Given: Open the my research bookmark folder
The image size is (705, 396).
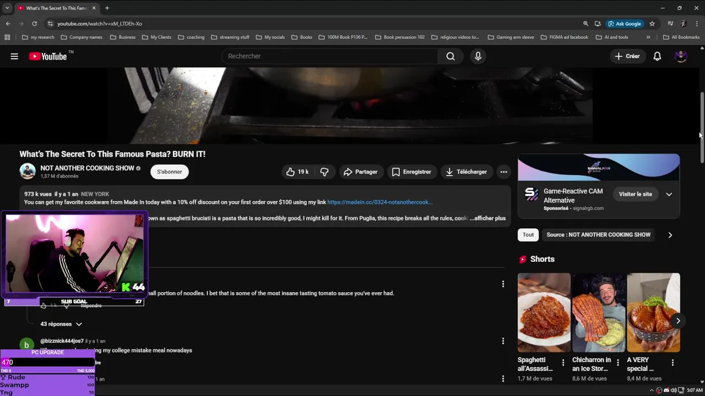Looking at the screenshot, I should 38,37.
